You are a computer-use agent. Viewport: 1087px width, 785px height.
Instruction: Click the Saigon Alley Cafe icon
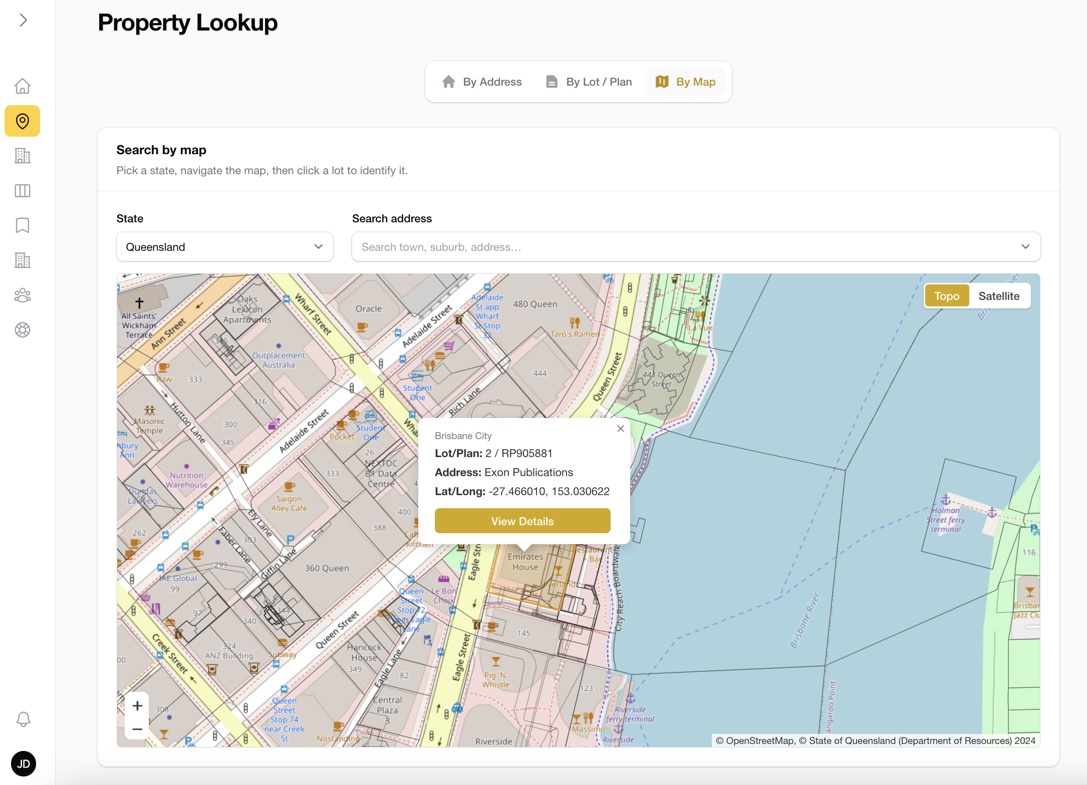pos(289,486)
